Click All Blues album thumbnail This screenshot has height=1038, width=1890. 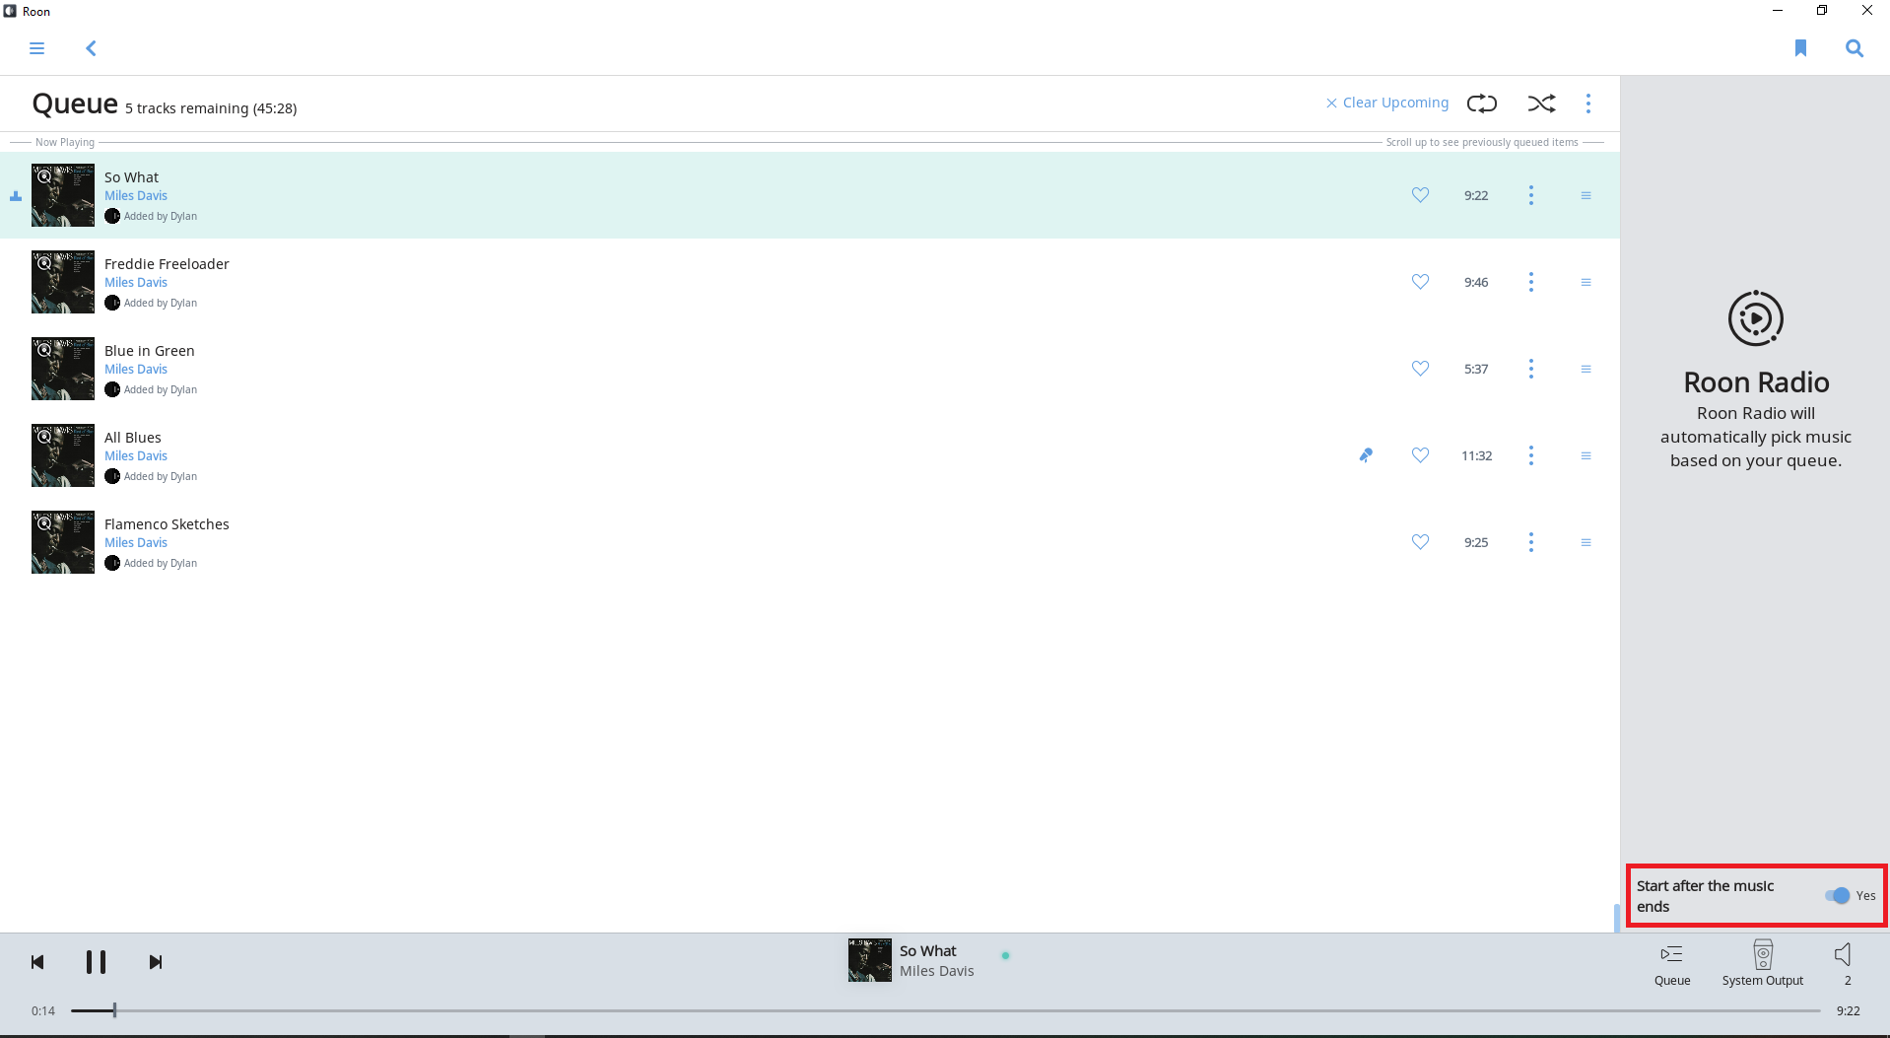point(63,455)
